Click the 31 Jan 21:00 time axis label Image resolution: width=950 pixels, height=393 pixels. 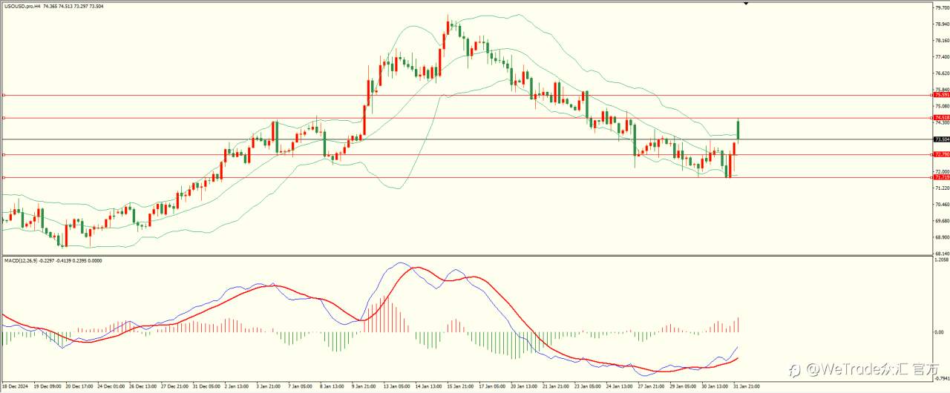click(745, 386)
